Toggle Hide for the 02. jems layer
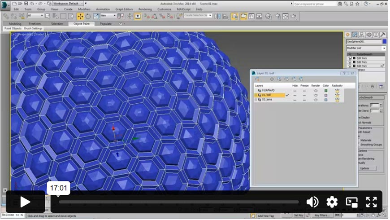Viewport: 390px width, 220px height. 295,100
